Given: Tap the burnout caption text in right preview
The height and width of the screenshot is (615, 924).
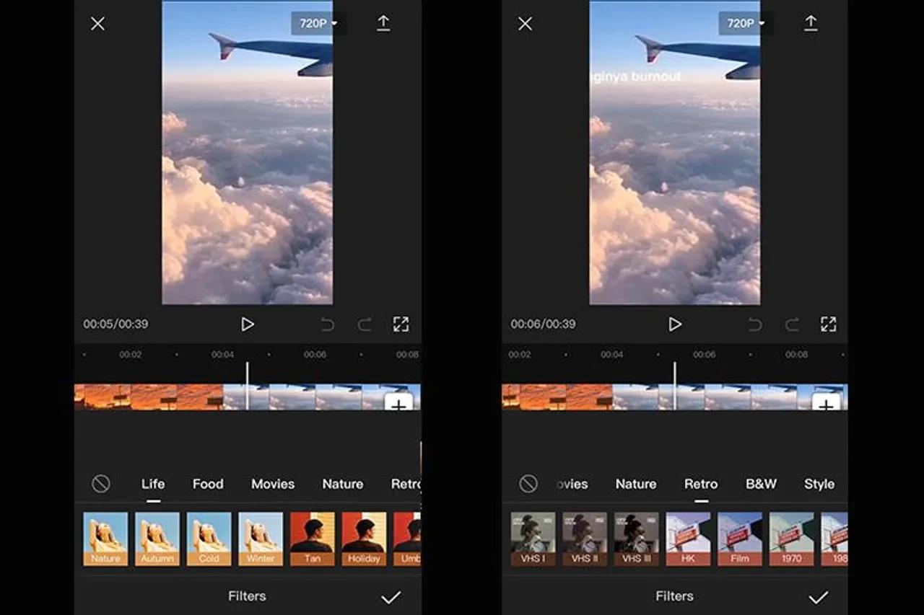Looking at the screenshot, I should (x=636, y=76).
